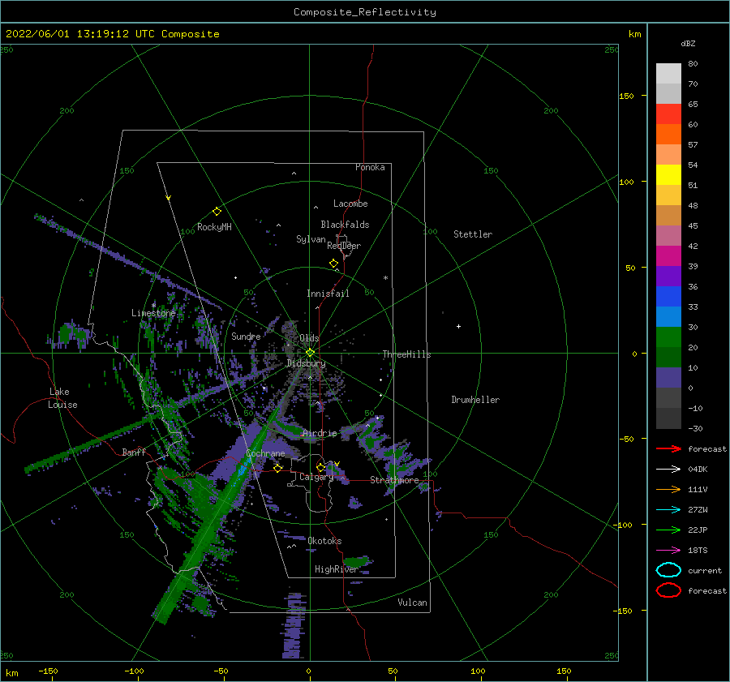This screenshot has height=682, width=730.
Task: Select the Sundre label on the map
Action: 246,336
